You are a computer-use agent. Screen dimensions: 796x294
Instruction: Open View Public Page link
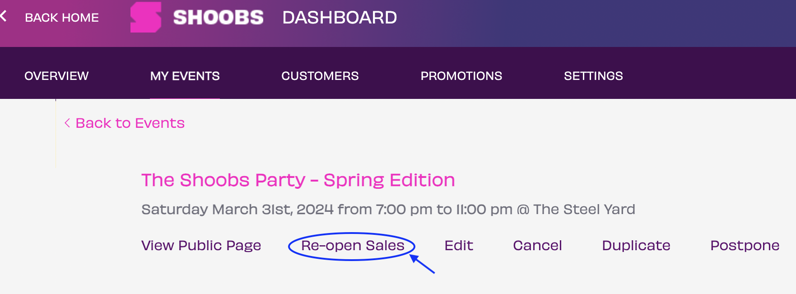201,245
